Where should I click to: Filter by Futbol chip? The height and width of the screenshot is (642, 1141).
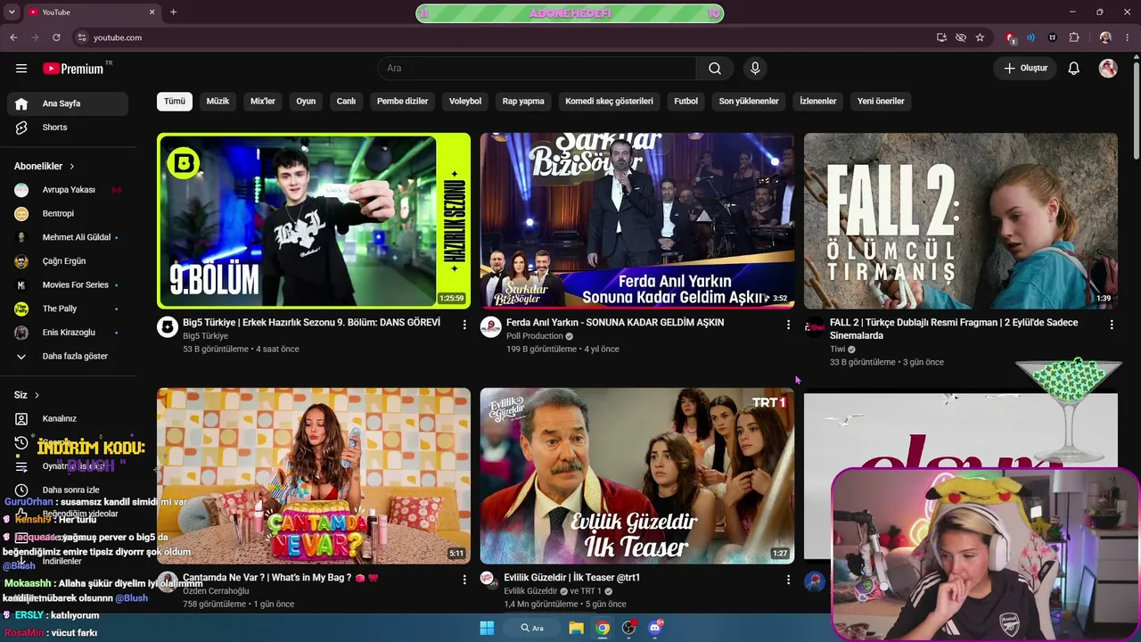686,102
